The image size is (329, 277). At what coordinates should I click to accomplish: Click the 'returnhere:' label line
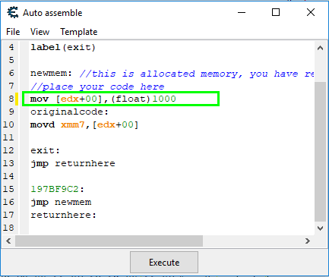(63, 215)
